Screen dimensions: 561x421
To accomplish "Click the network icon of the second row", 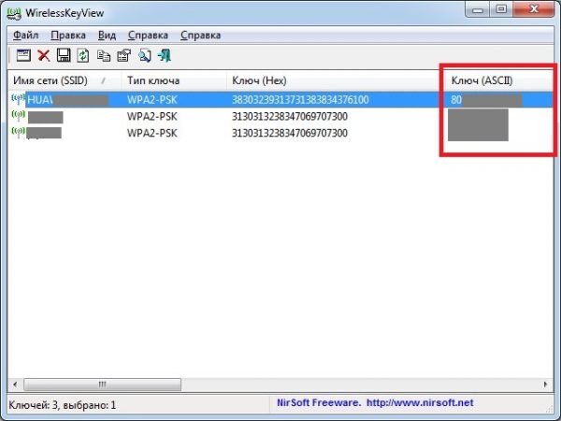I will (19, 116).
